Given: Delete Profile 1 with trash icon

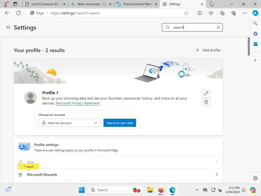Looking at the screenshot, I should pos(206,102).
